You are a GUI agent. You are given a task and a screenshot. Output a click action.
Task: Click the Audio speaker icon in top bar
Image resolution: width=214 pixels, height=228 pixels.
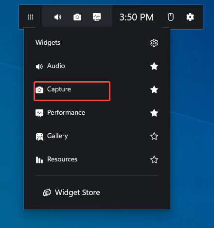(58, 17)
